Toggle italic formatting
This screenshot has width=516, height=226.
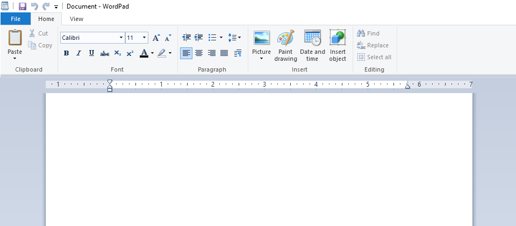pyautogui.click(x=78, y=53)
